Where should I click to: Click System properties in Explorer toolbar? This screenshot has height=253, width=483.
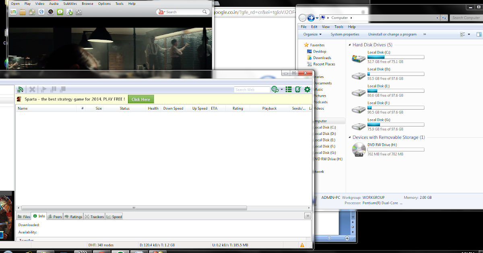(x=345, y=35)
